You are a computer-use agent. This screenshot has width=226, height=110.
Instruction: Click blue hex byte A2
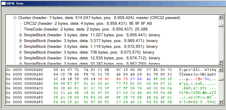(x=149, y=79)
